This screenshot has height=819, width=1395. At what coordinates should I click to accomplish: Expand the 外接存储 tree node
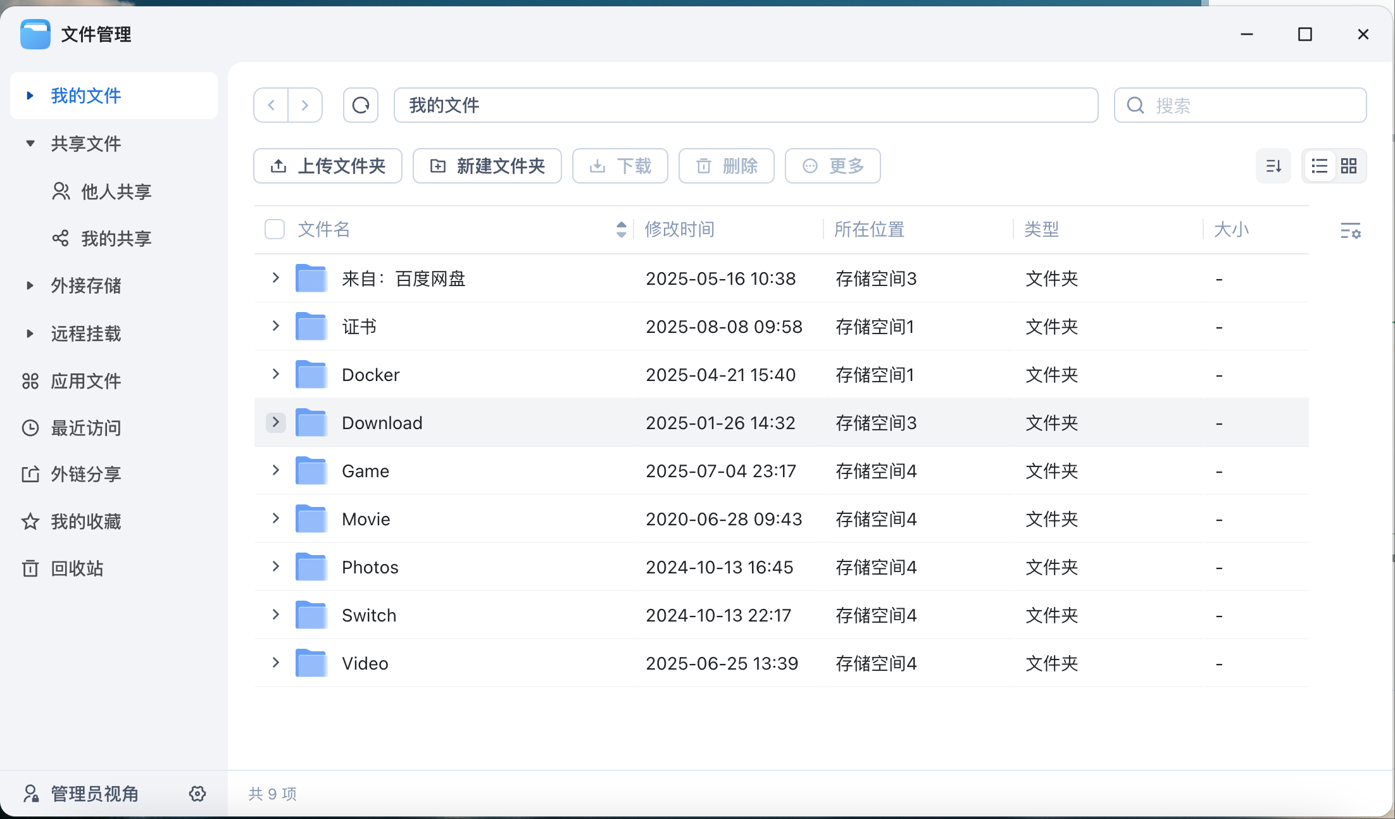pyautogui.click(x=30, y=285)
